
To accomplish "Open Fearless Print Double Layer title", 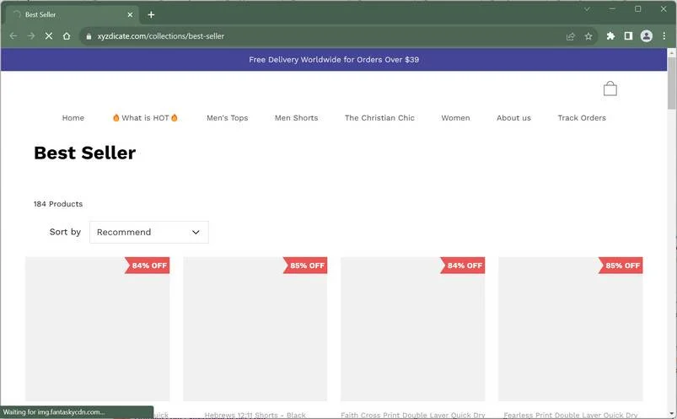I will (x=571, y=415).
